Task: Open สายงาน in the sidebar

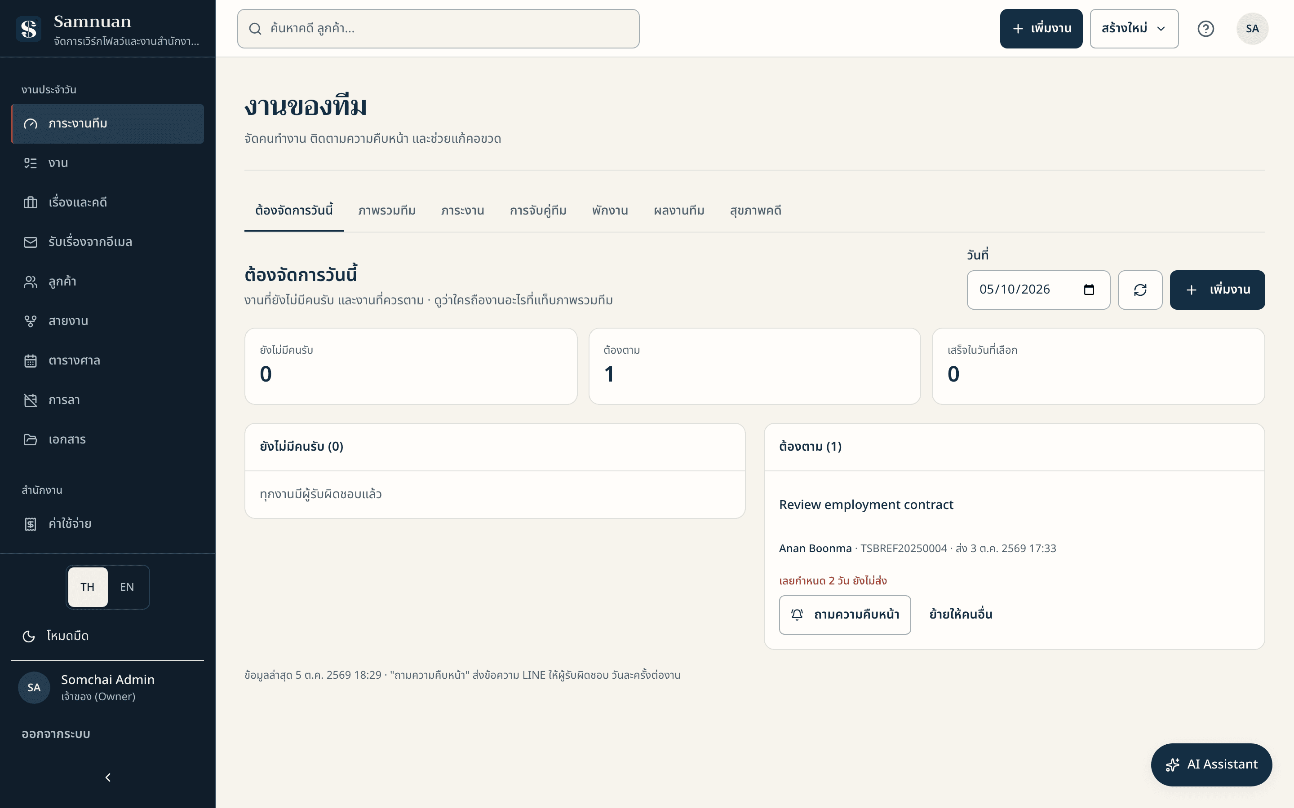Action: pyautogui.click(x=107, y=321)
